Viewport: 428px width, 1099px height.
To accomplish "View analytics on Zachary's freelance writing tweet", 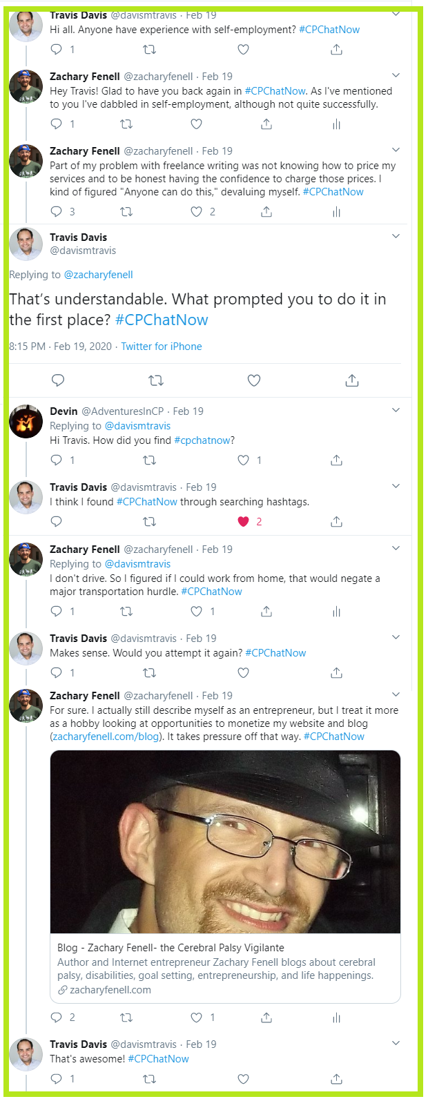I will 336,212.
